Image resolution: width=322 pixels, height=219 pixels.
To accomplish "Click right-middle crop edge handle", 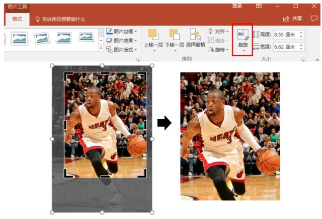I will 145,125.
